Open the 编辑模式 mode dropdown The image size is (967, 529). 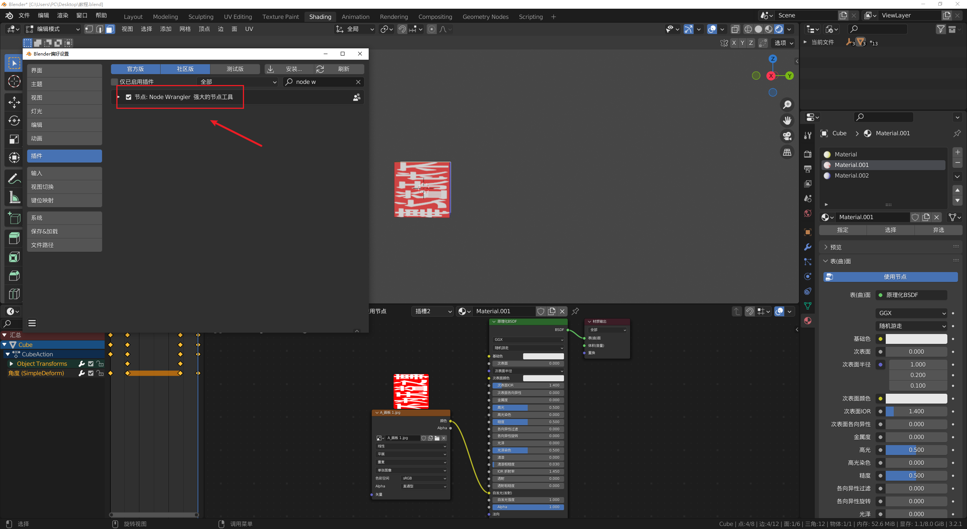53,29
